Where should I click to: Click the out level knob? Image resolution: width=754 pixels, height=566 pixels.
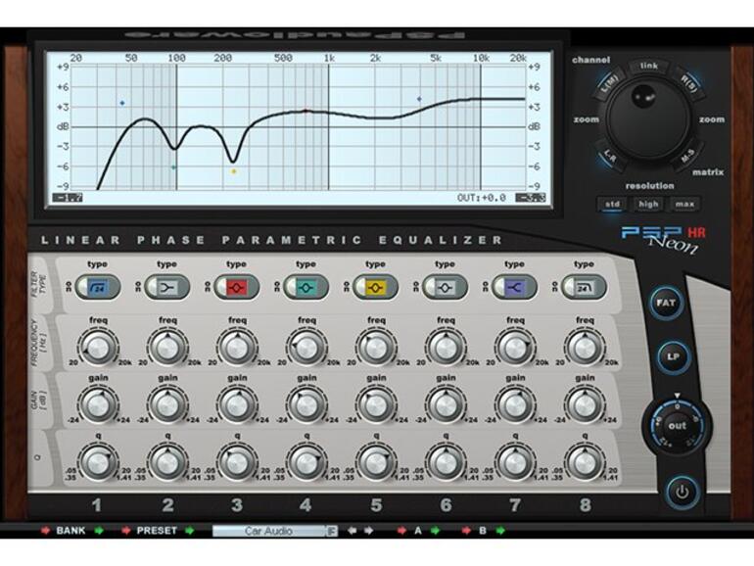point(677,426)
